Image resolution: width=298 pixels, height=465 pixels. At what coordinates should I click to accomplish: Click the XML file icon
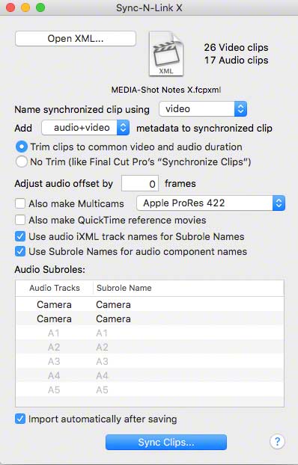click(166, 54)
